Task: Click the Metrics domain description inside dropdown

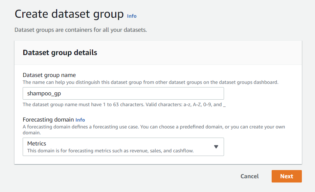Action: click(110, 151)
